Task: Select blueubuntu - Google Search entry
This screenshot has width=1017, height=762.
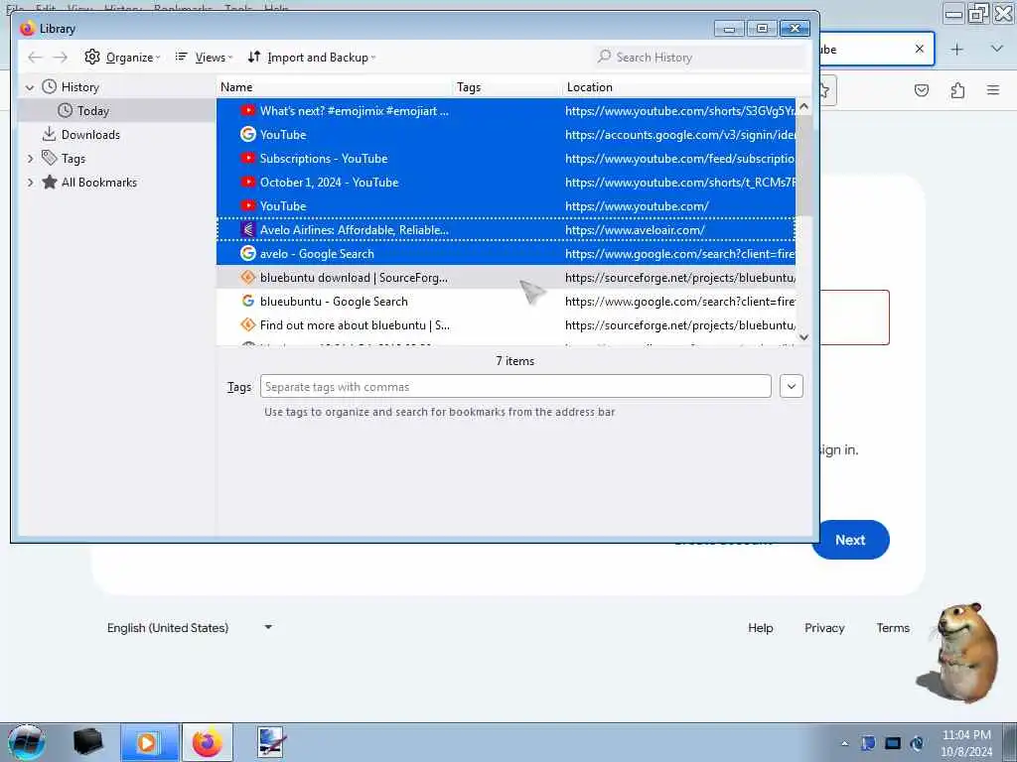Action: pos(506,302)
